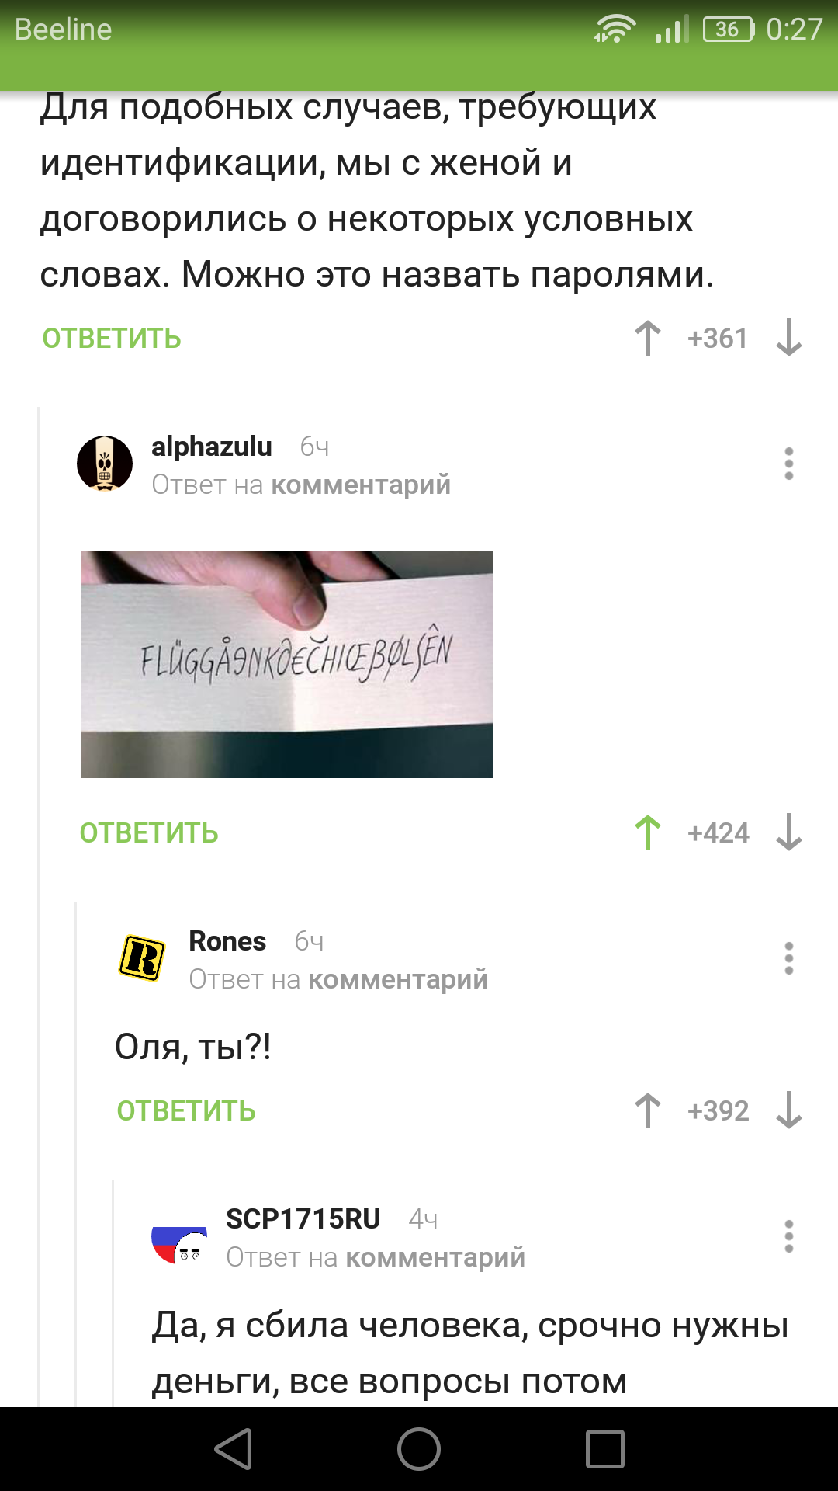Open alphazulu's skull avatar
The width and height of the screenshot is (838, 1491).
coord(105,464)
